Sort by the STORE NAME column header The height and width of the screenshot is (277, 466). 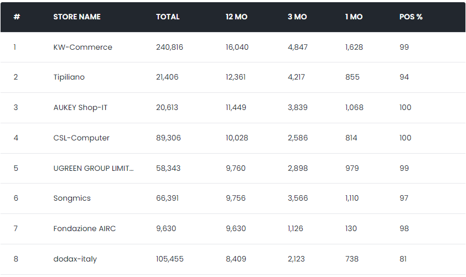point(77,17)
